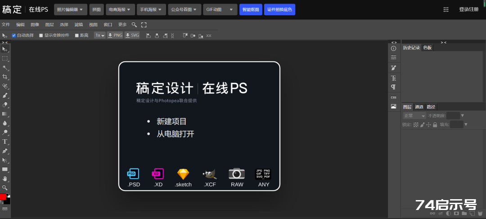Expand the 填充 fill arrow

466,125
